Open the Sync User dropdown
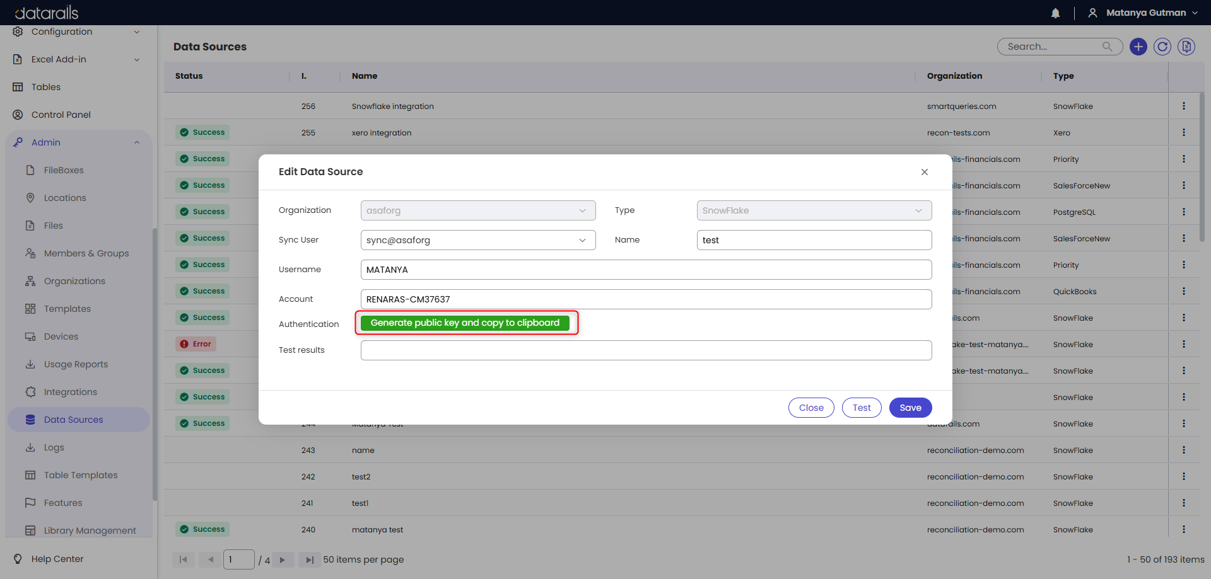Image resolution: width=1211 pixels, height=579 pixels. (x=478, y=240)
